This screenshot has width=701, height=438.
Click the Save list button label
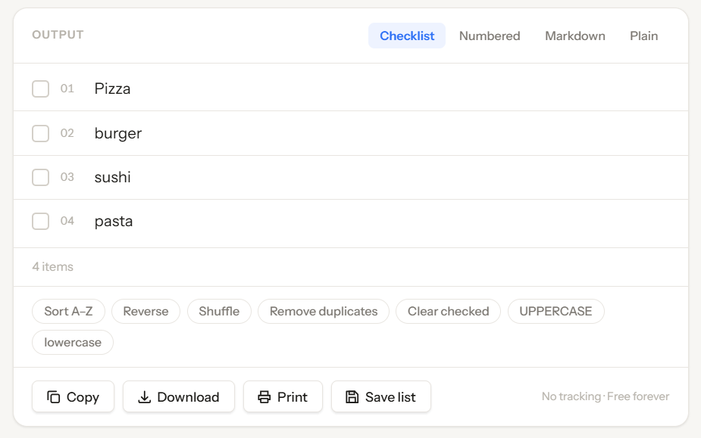click(x=390, y=397)
